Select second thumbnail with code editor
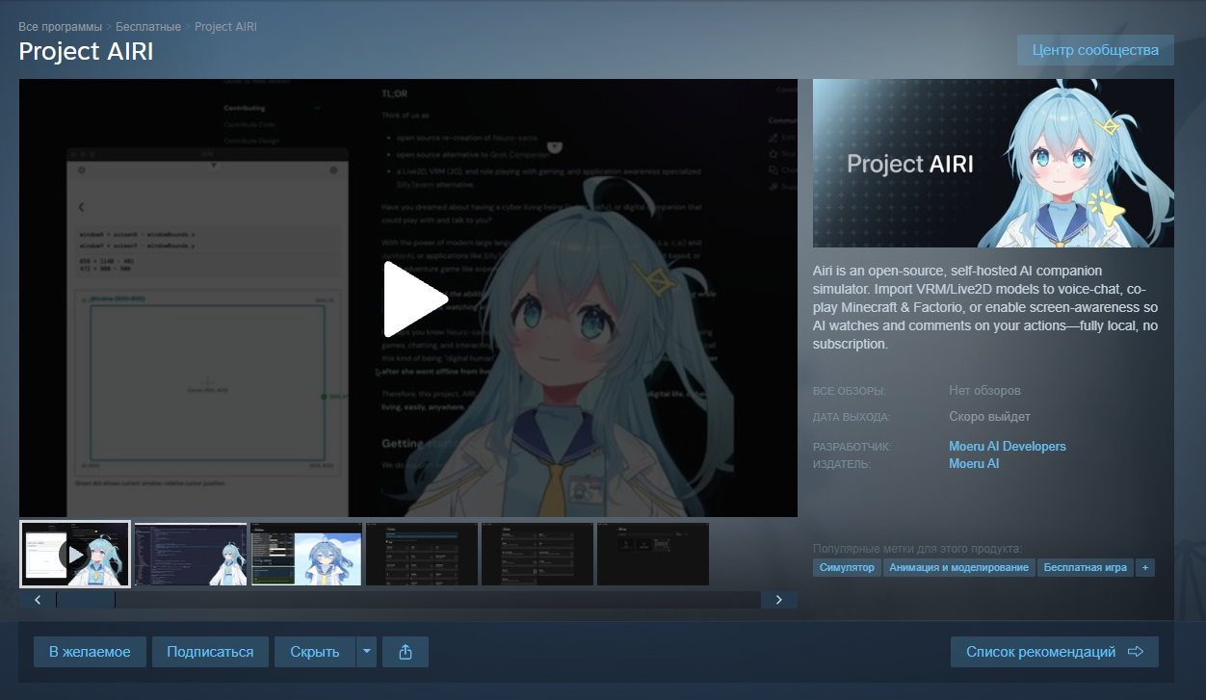1206x700 pixels. tap(191, 555)
